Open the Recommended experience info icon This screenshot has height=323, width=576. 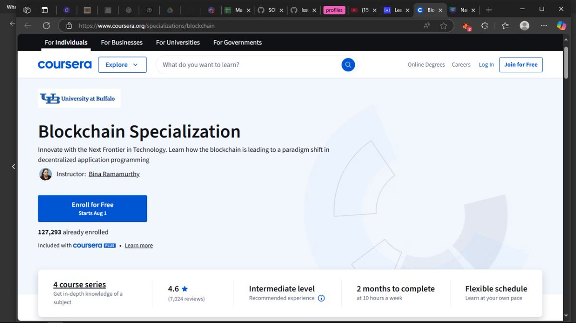pos(321,298)
